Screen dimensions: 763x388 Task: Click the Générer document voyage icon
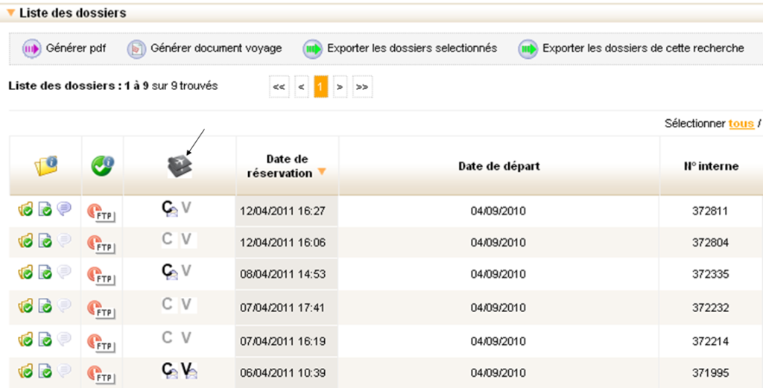[x=136, y=49]
